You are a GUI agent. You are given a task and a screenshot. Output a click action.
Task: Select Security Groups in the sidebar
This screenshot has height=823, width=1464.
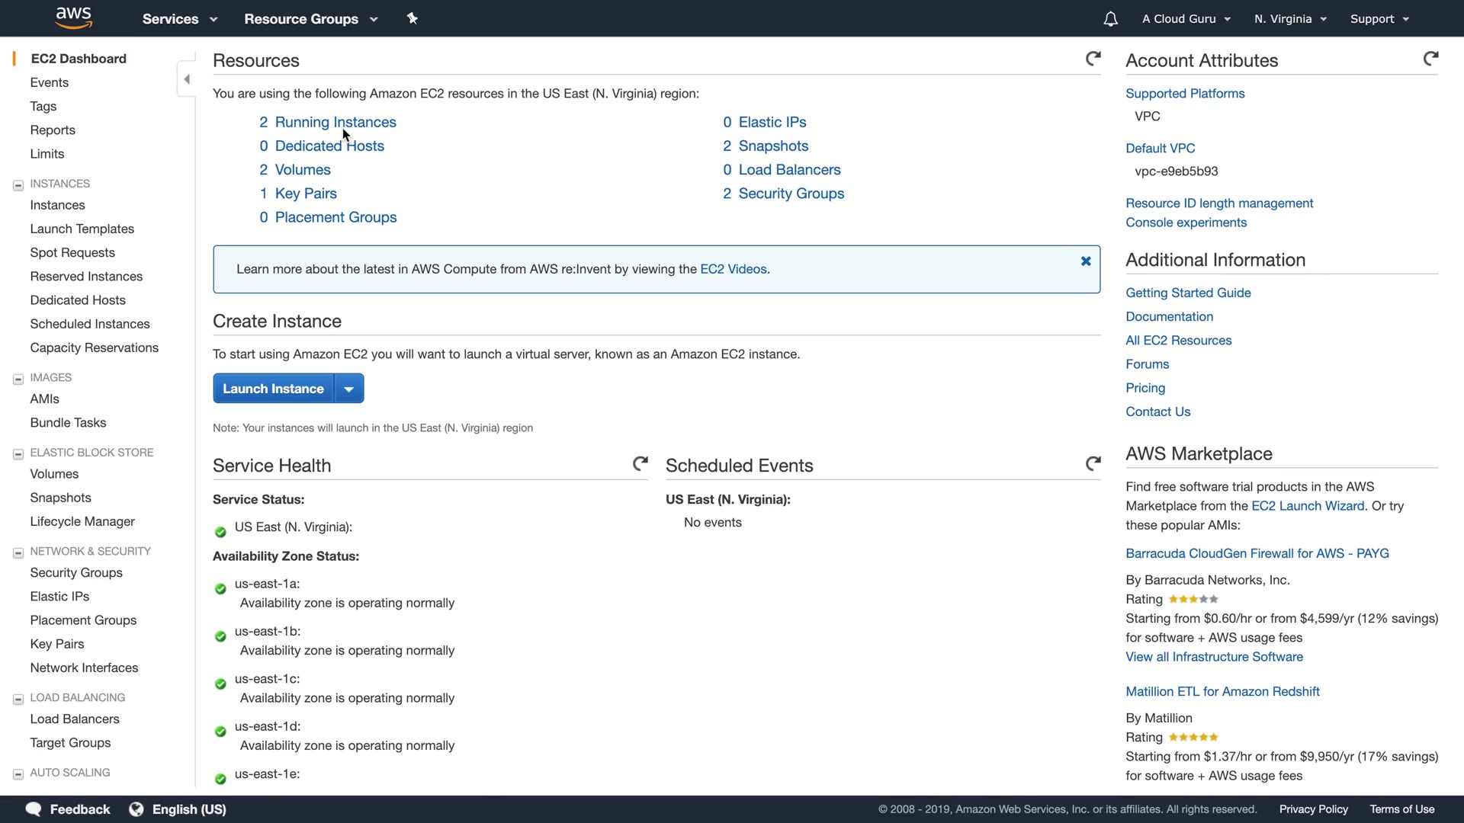click(x=76, y=573)
